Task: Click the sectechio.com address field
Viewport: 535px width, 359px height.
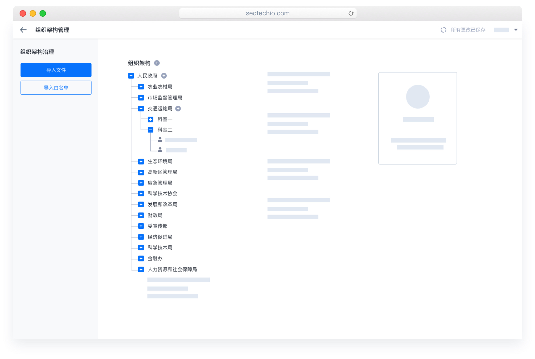Action: pos(267,13)
